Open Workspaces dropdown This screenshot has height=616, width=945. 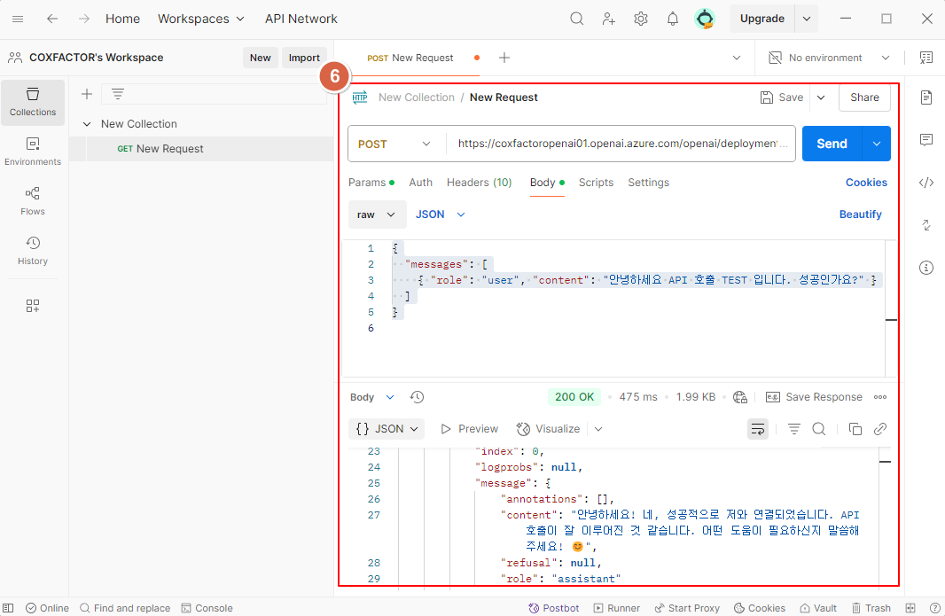tap(200, 19)
